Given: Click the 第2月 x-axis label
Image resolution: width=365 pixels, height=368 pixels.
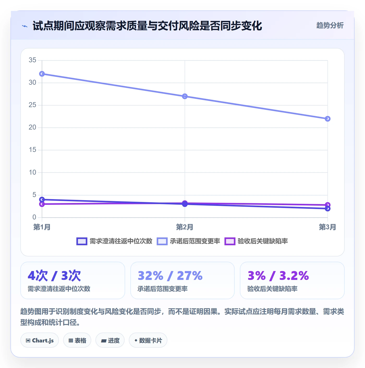Looking at the screenshot, I should [x=185, y=227].
